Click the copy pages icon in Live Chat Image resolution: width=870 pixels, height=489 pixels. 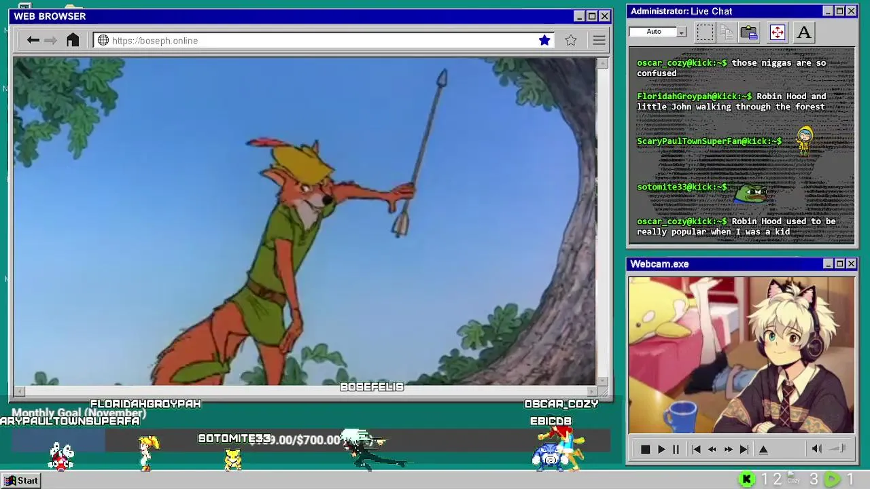[727, 32]
